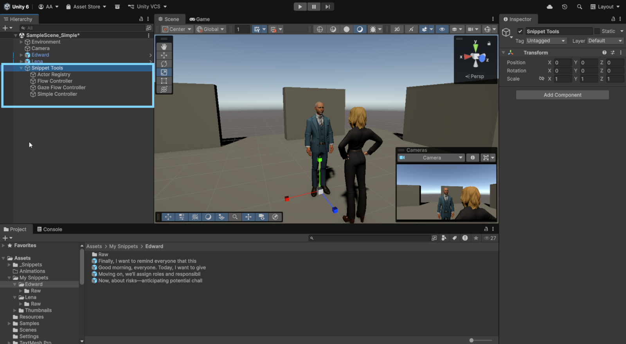Open the Thumbnails folder

point(38,311)
